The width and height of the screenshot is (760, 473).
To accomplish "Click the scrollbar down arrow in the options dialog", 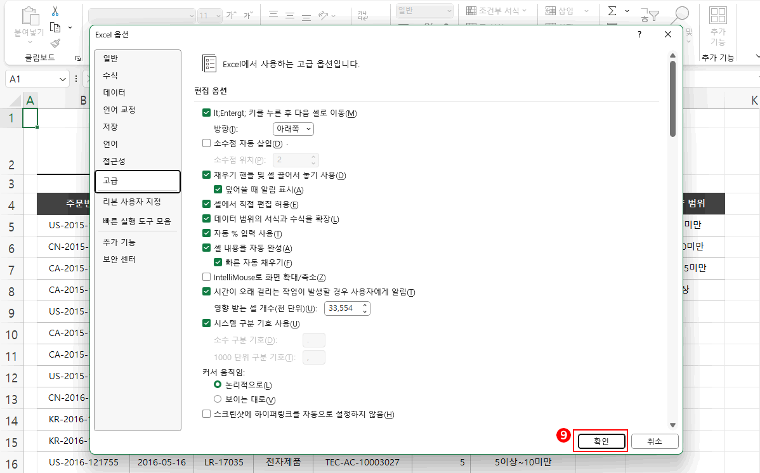I will click(672, 425).
